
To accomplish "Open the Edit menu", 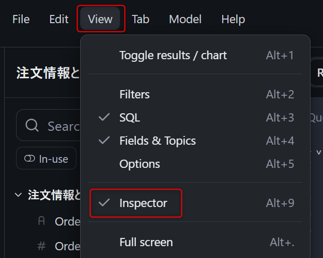I will [x=59, y=20].
